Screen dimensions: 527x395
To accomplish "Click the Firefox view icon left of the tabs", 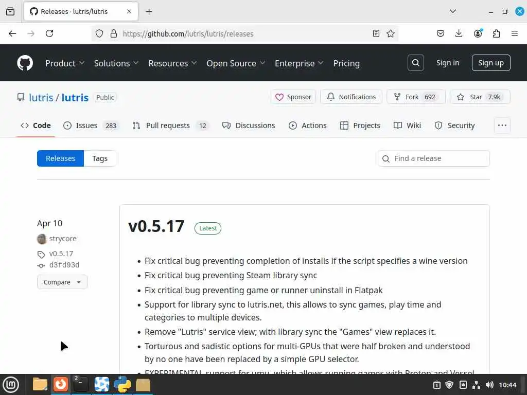I will 10,11.
